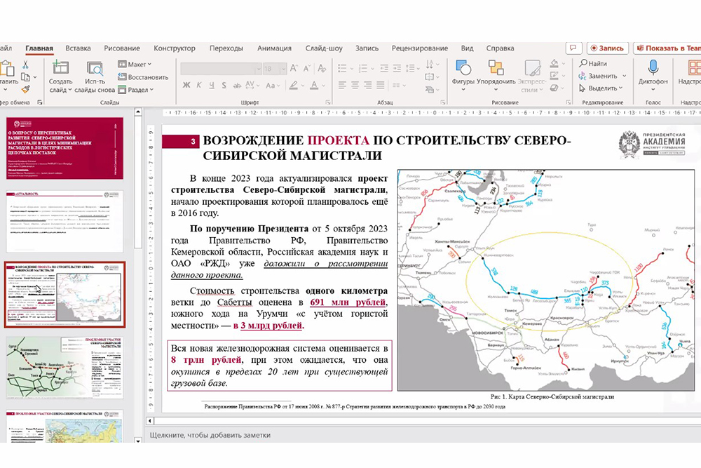Open the Shapes (Фигуры) gallery

463,69
